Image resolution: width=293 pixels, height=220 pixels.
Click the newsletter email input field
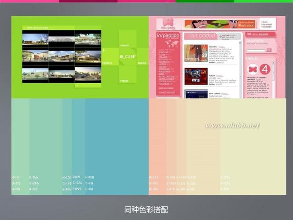click(x=256, y=51)
